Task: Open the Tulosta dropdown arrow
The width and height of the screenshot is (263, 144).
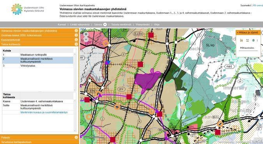Action: [105, 25]
